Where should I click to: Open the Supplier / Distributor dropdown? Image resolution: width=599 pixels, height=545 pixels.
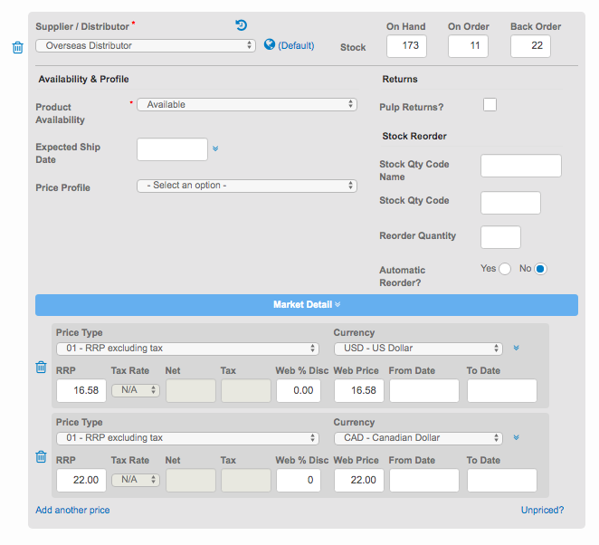click(146, 45)
